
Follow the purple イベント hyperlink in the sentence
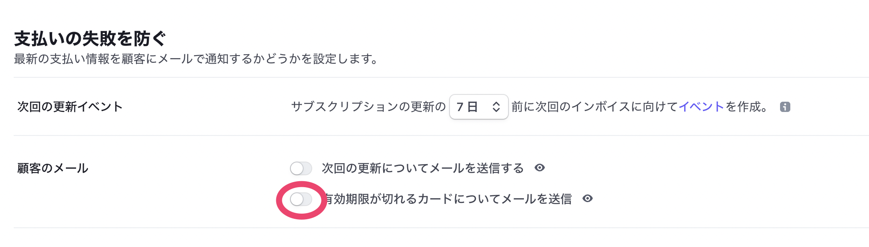point(701,107)
